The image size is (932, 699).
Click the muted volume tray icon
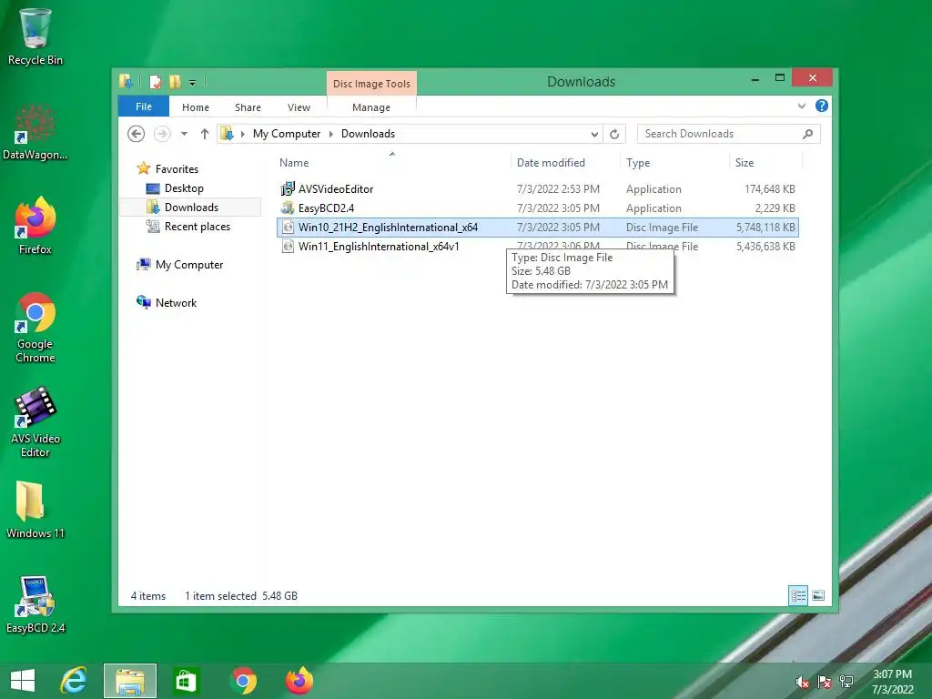pos(803,682)
